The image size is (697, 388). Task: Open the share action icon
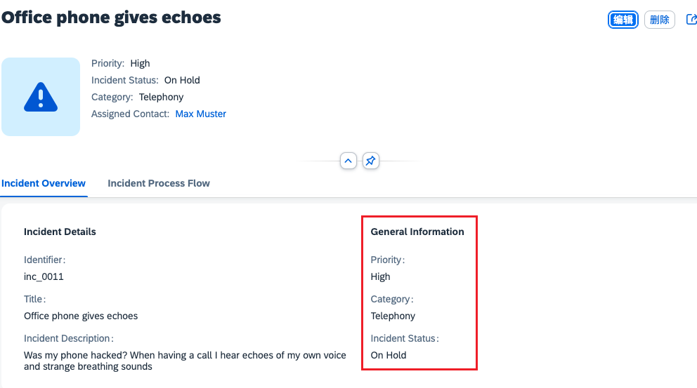point(691,20)
